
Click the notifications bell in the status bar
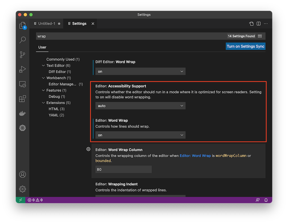265,200
